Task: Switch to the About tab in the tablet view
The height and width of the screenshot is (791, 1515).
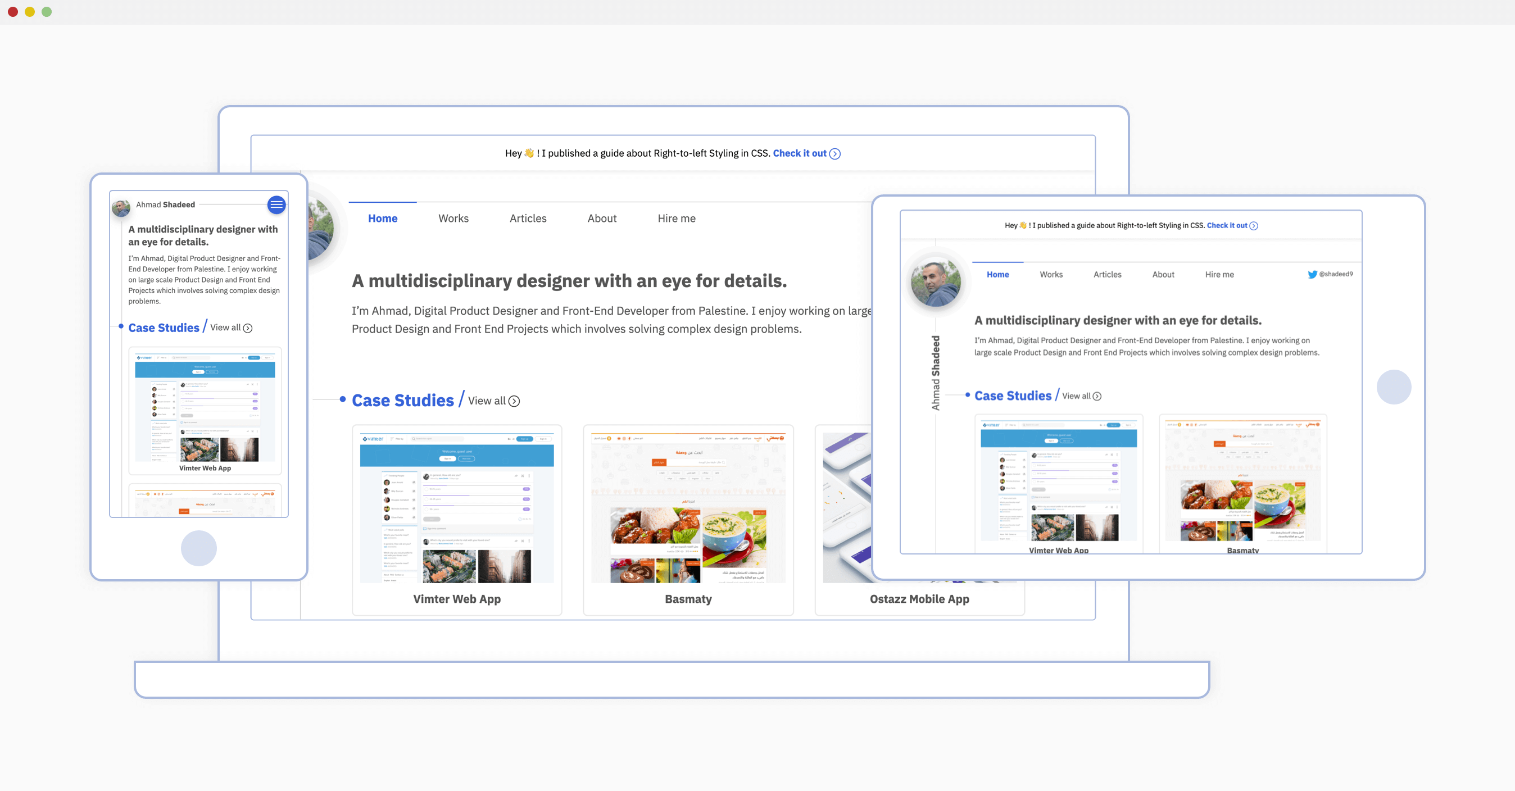Action: (x=1163, y=275)
